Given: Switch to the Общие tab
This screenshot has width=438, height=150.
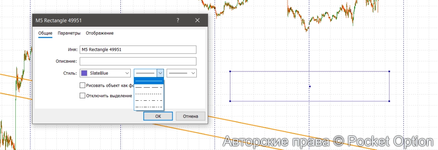Looking at the screenshot, I should [x=45, y=33].
